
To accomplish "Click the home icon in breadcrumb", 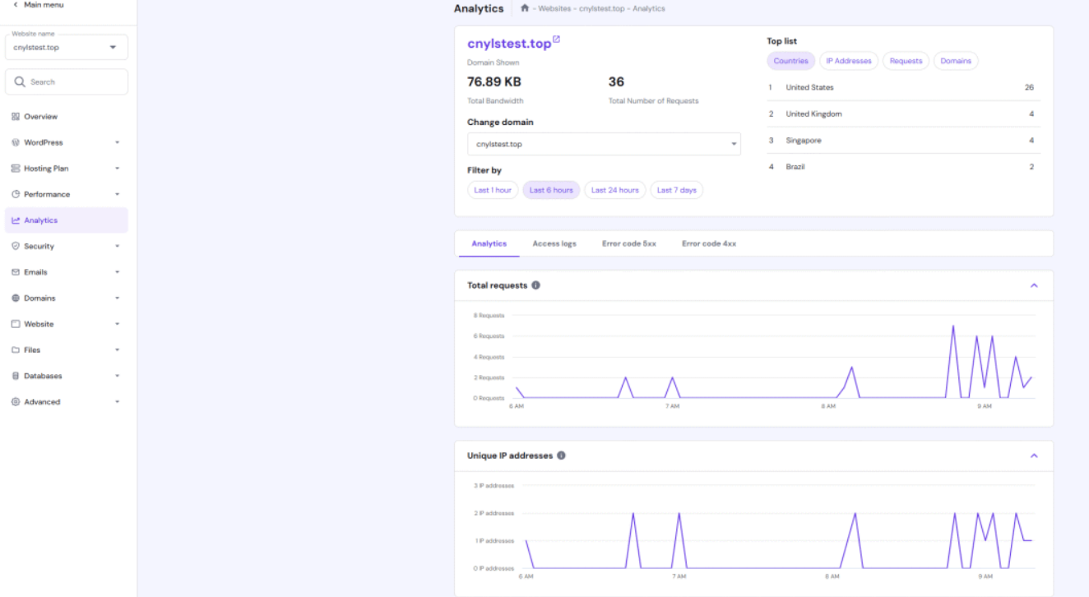I will click(525, 8).
